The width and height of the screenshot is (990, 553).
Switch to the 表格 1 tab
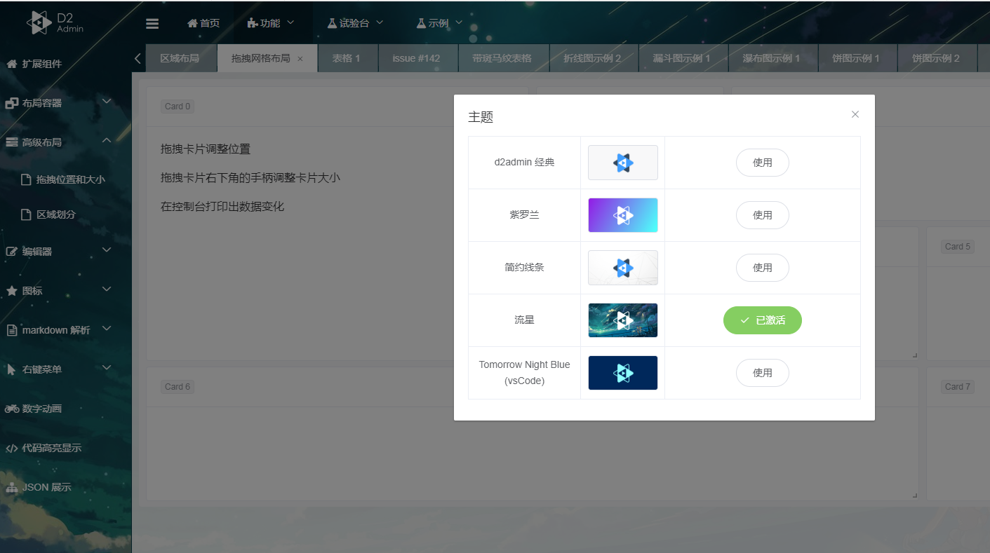pos(347,58)
